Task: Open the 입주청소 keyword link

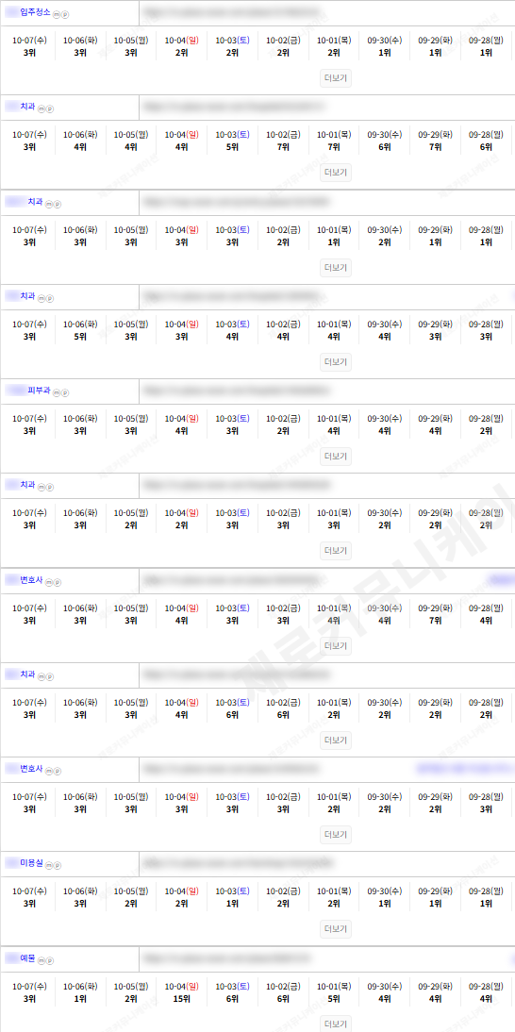Action: 35,12
